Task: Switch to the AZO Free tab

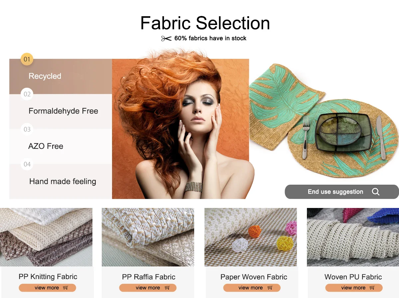Action: (61, 146)
